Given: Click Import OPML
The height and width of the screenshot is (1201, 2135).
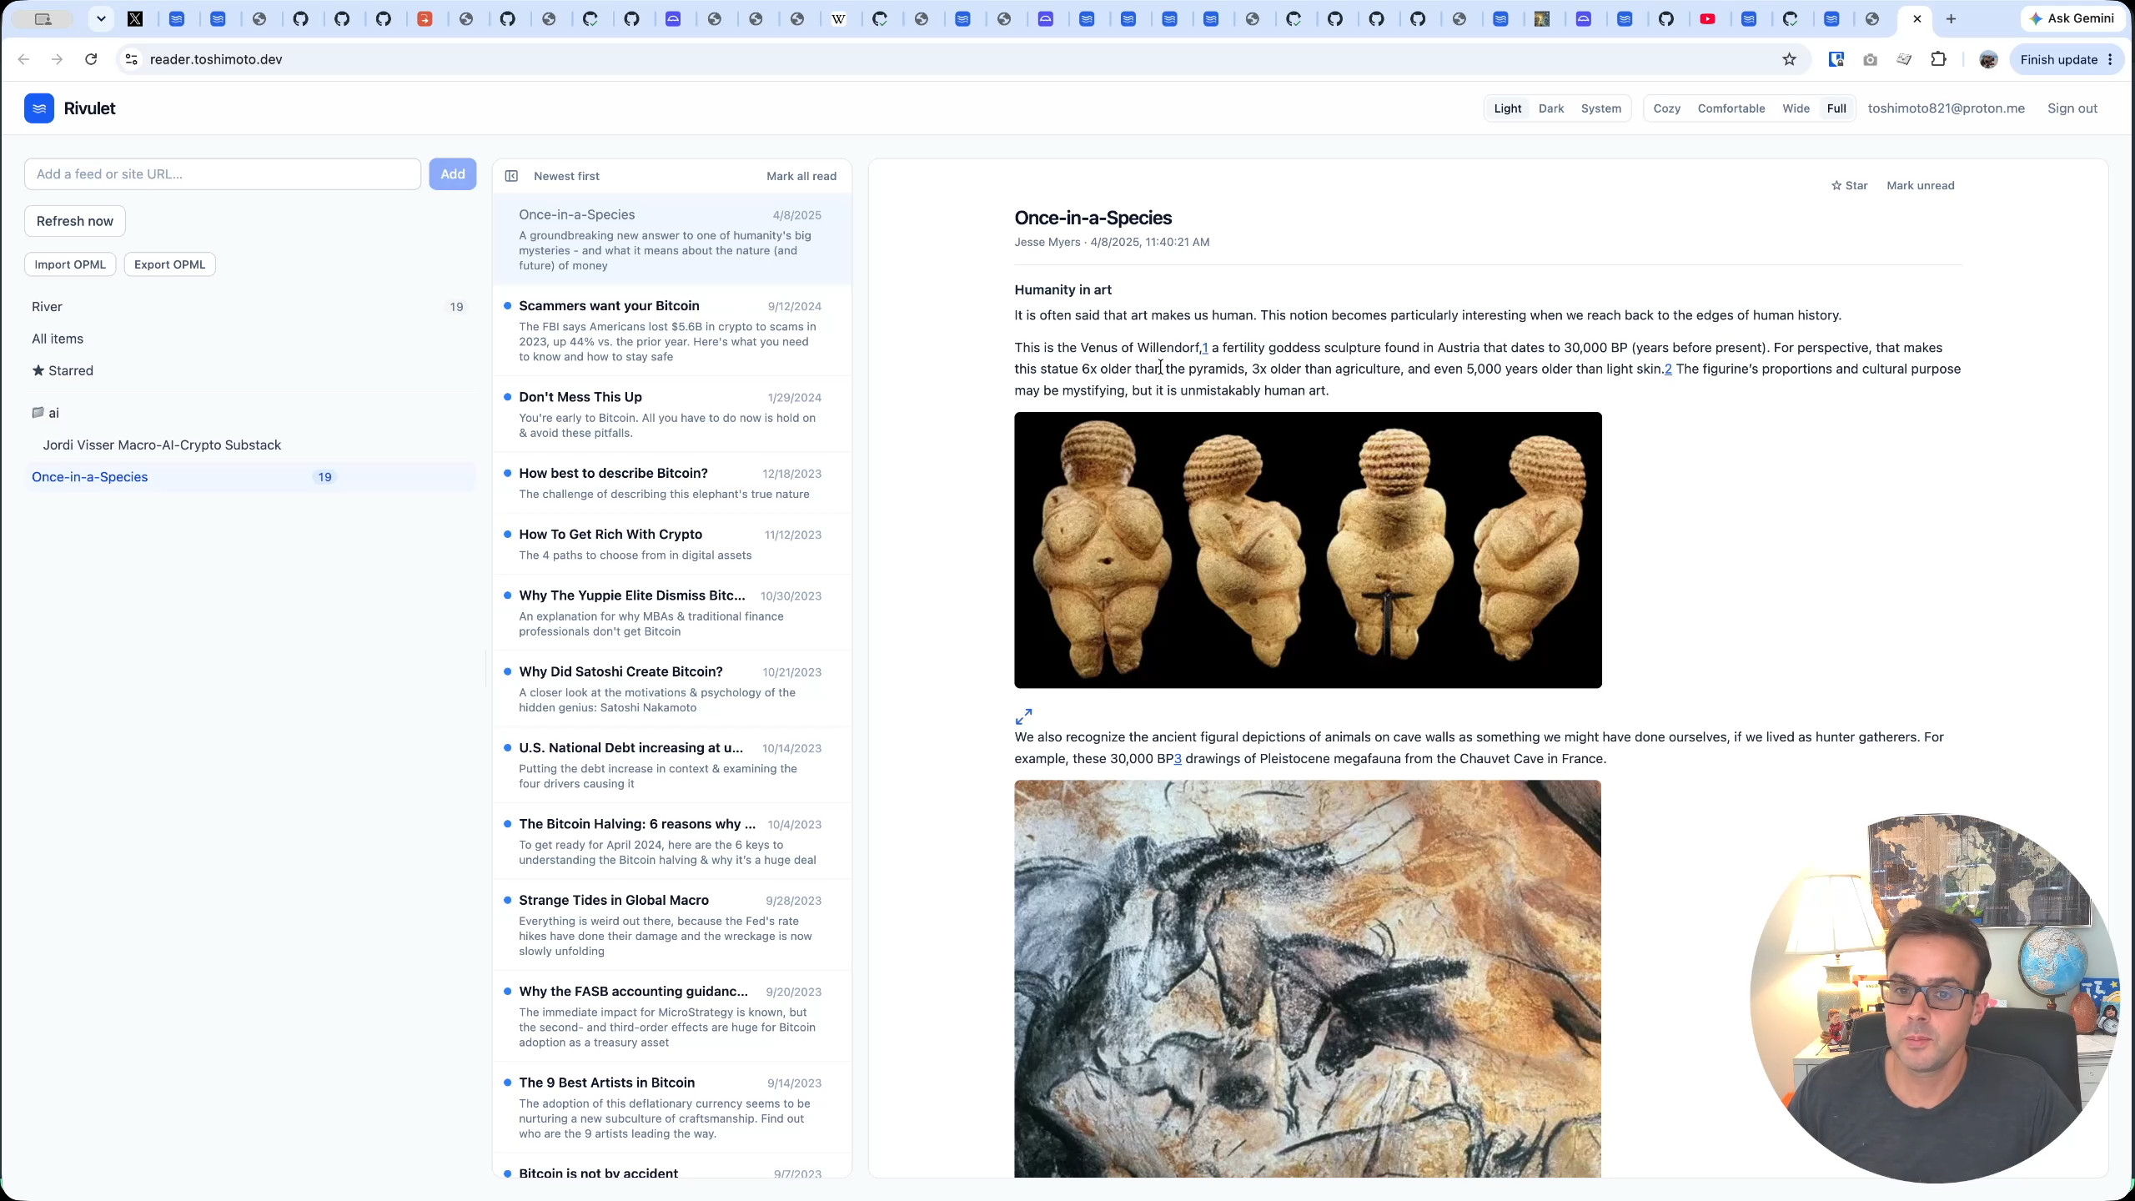Looking at the screenshot, I should (70, 264).
